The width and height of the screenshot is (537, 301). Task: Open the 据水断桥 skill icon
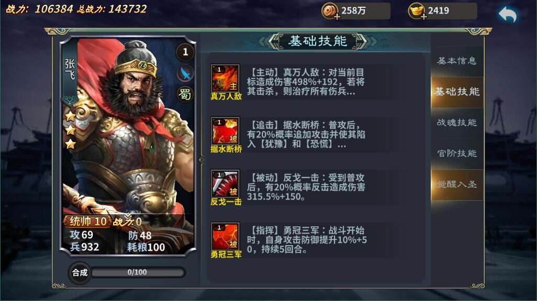click(x=226, y=131)
